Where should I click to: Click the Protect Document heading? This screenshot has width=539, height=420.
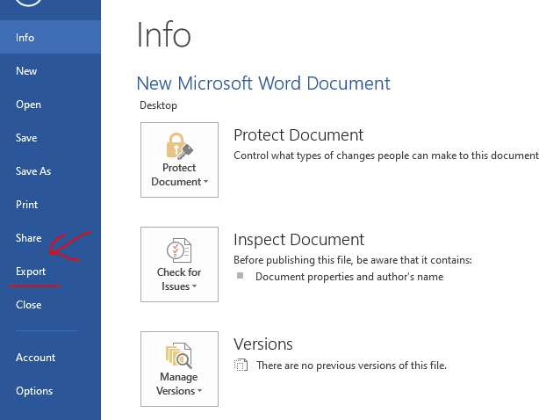[298, 134]
